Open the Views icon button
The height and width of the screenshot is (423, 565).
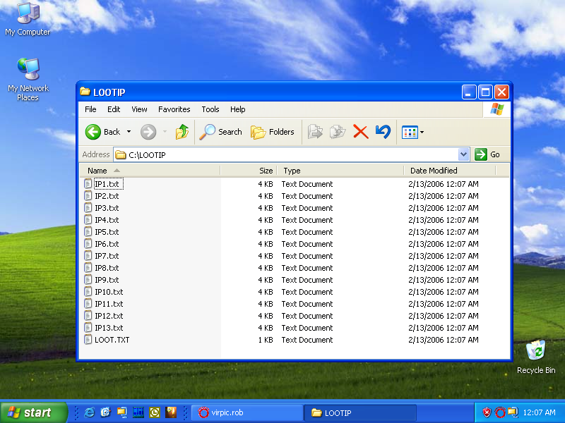click(410, 133)
